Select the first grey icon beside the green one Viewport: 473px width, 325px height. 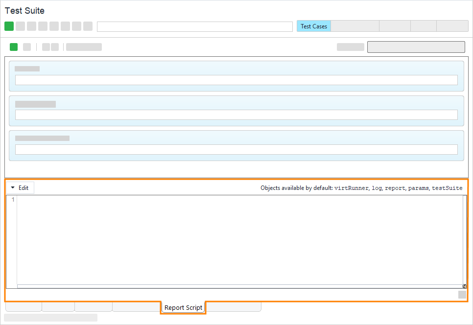(x=20, y=26)
